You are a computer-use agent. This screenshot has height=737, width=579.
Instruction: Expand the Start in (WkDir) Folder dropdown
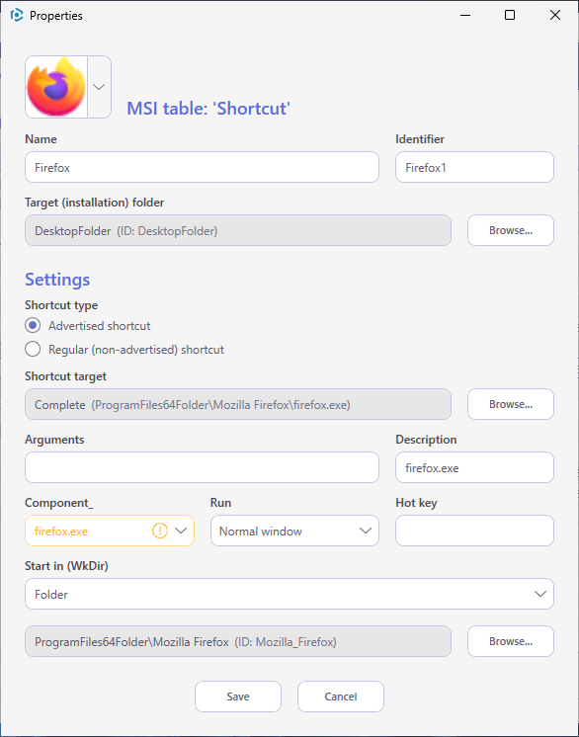coord(289,594)
